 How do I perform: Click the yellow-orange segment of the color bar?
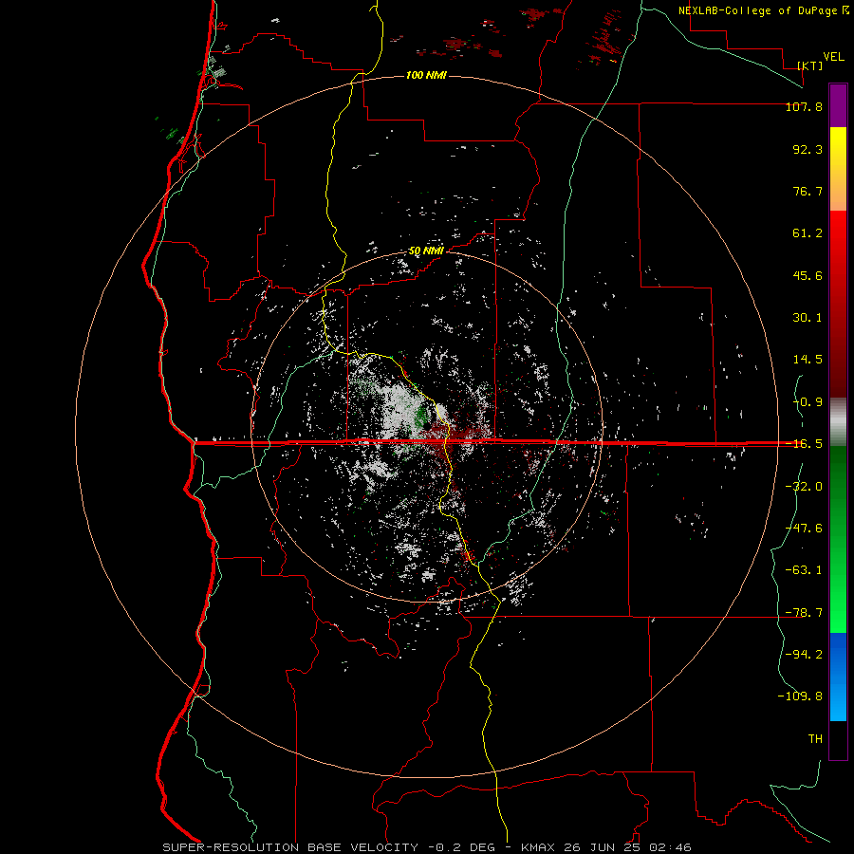[838, 169]
